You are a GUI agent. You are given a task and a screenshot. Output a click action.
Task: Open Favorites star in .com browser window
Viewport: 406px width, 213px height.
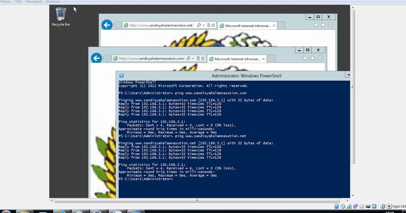(313, 58)
